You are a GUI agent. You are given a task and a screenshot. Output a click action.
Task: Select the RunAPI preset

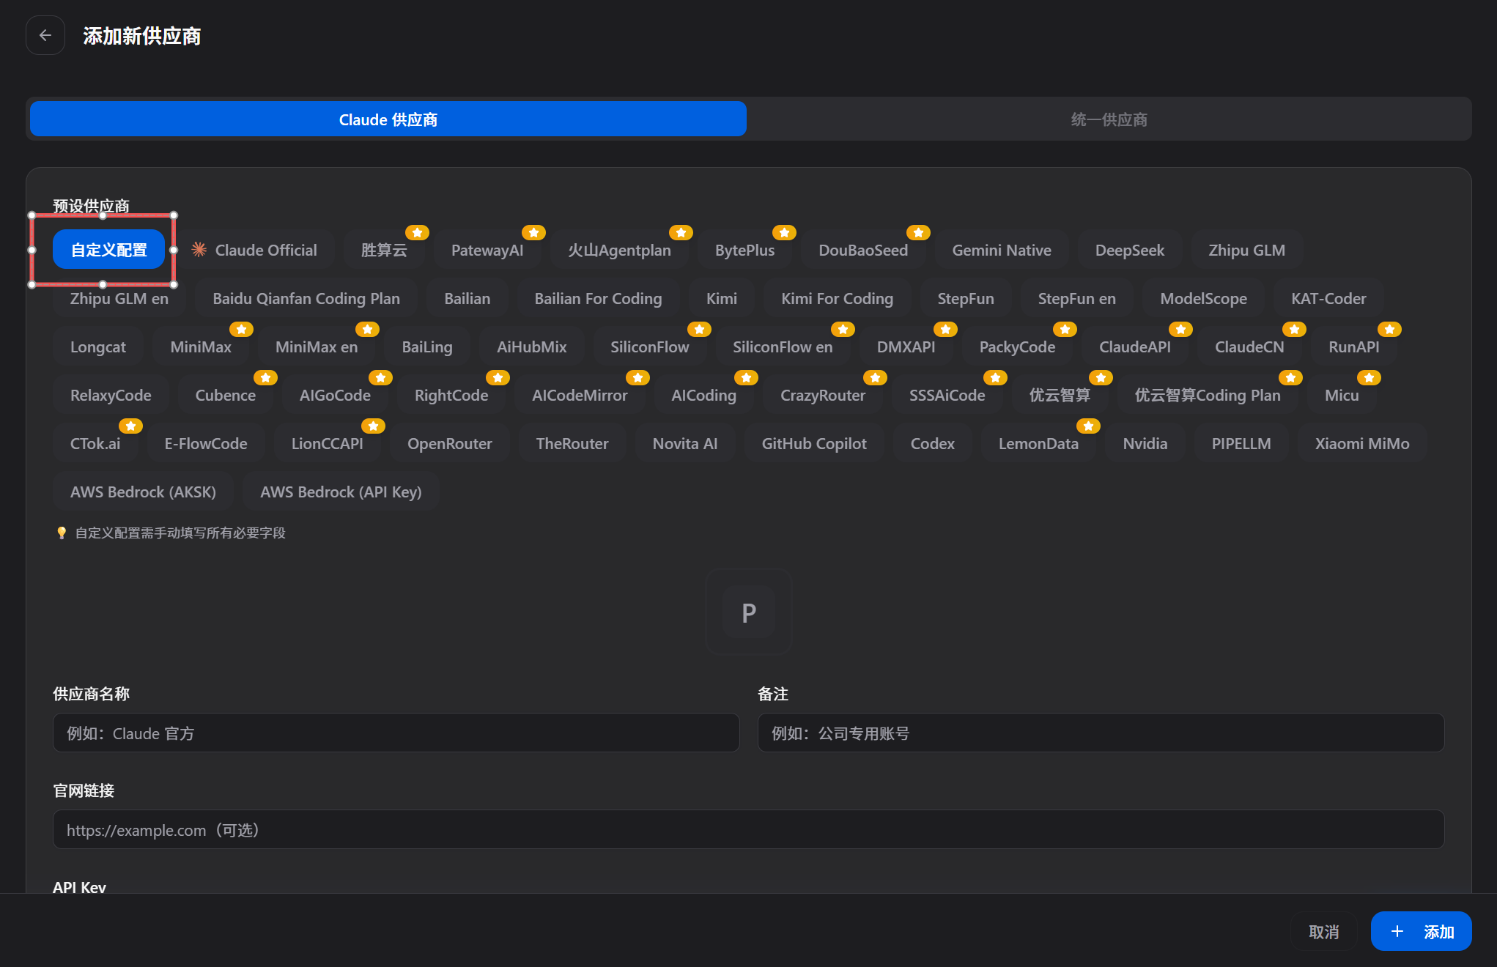(1354, 347)
